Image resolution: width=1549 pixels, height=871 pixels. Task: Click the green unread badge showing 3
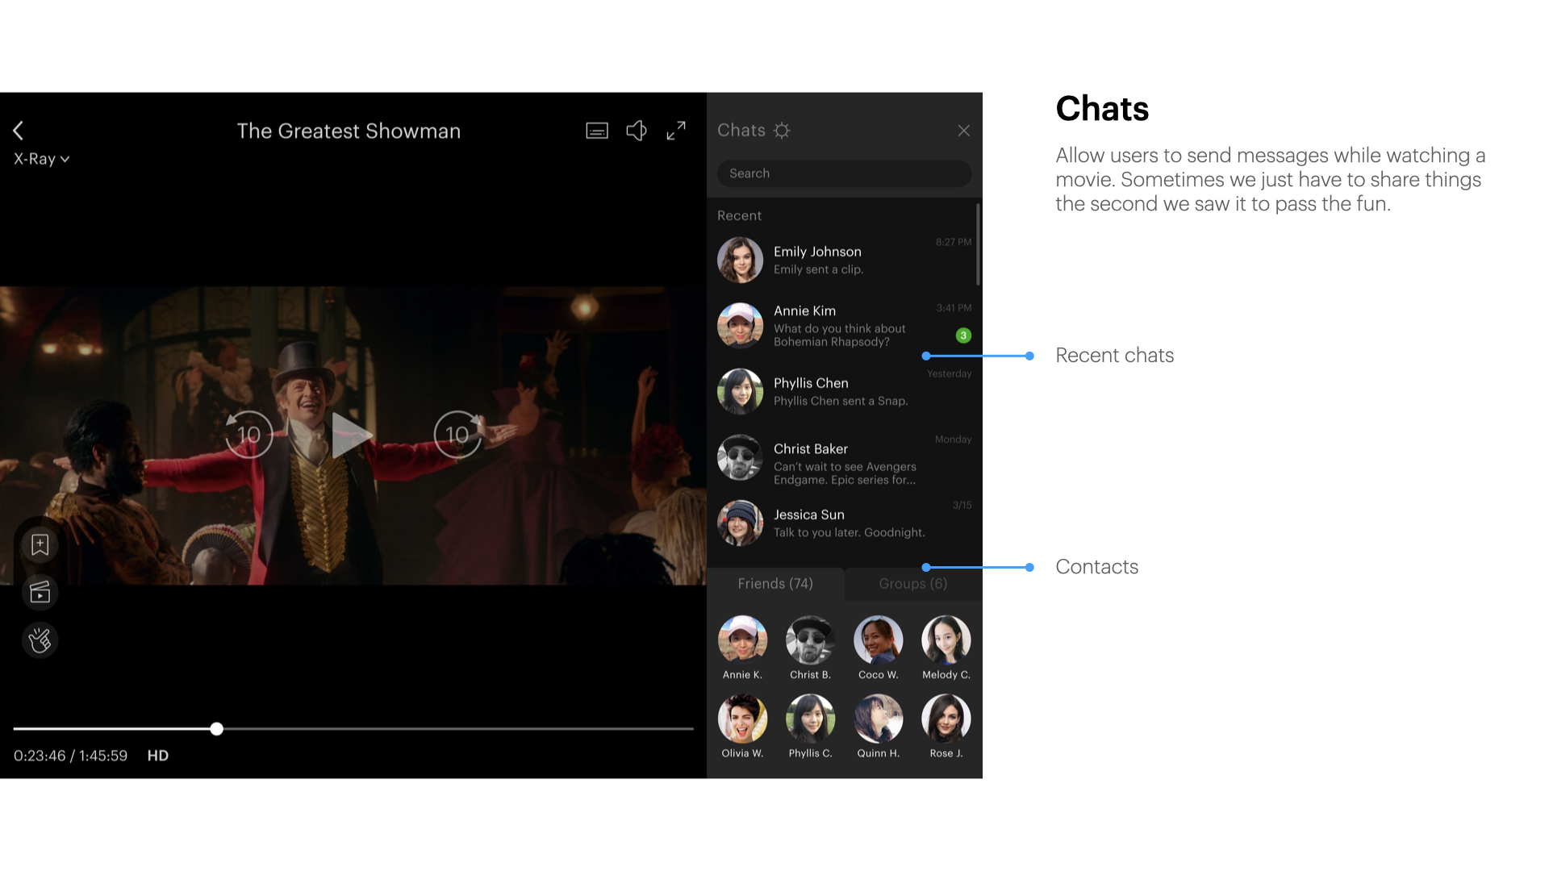[x=963, y=335]
